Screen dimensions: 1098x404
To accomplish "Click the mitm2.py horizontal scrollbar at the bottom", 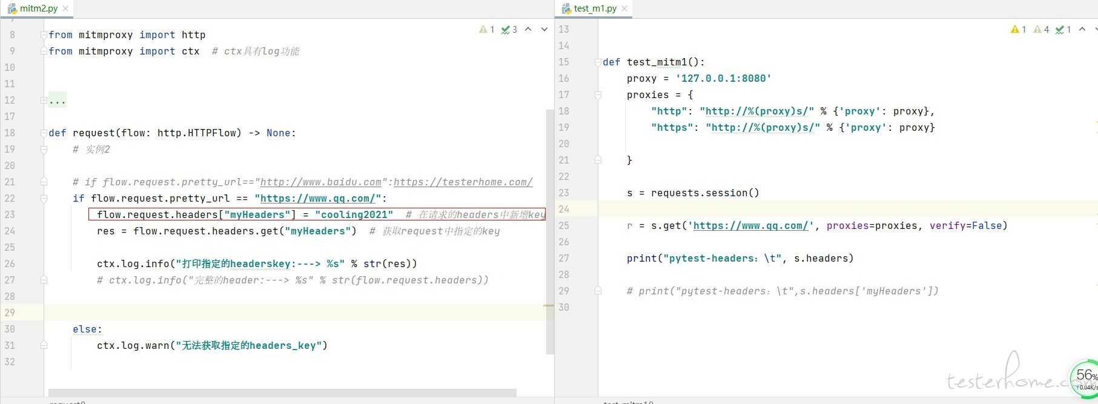I will click(x=282, y=392).
